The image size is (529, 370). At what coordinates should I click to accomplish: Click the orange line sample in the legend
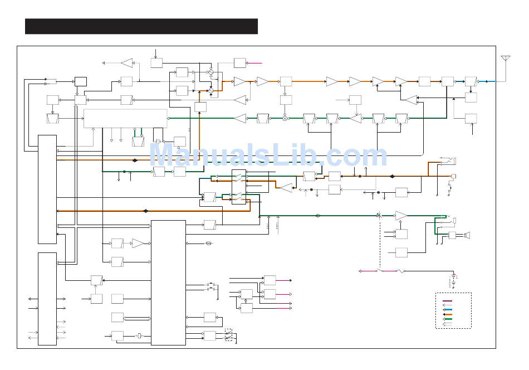click(x=447, y=314)
